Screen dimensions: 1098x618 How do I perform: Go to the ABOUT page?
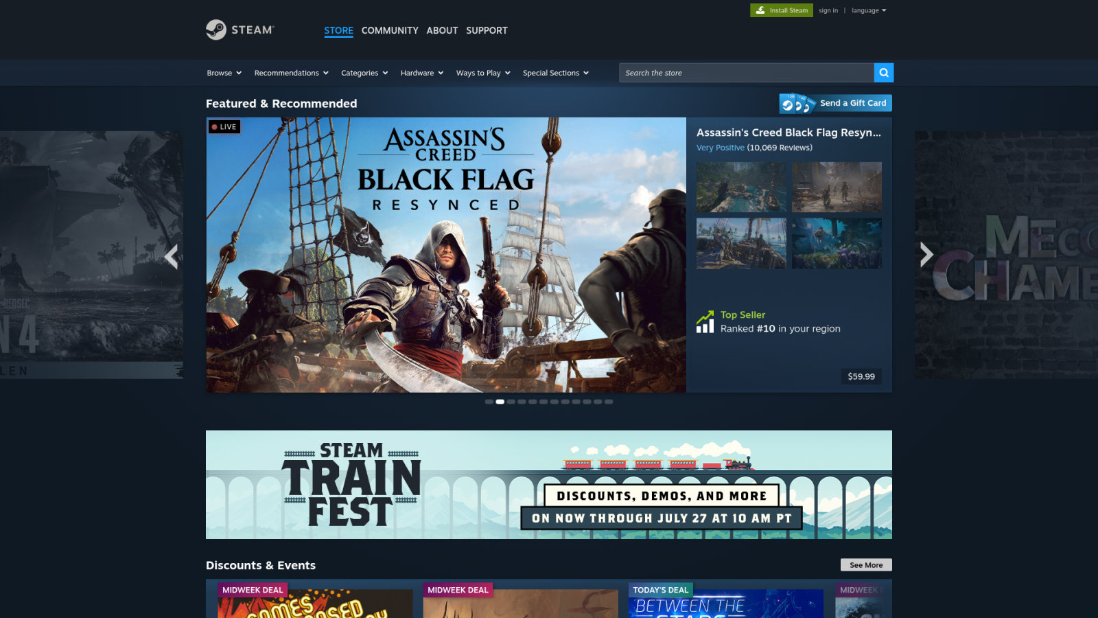click(x=442, y=30)
